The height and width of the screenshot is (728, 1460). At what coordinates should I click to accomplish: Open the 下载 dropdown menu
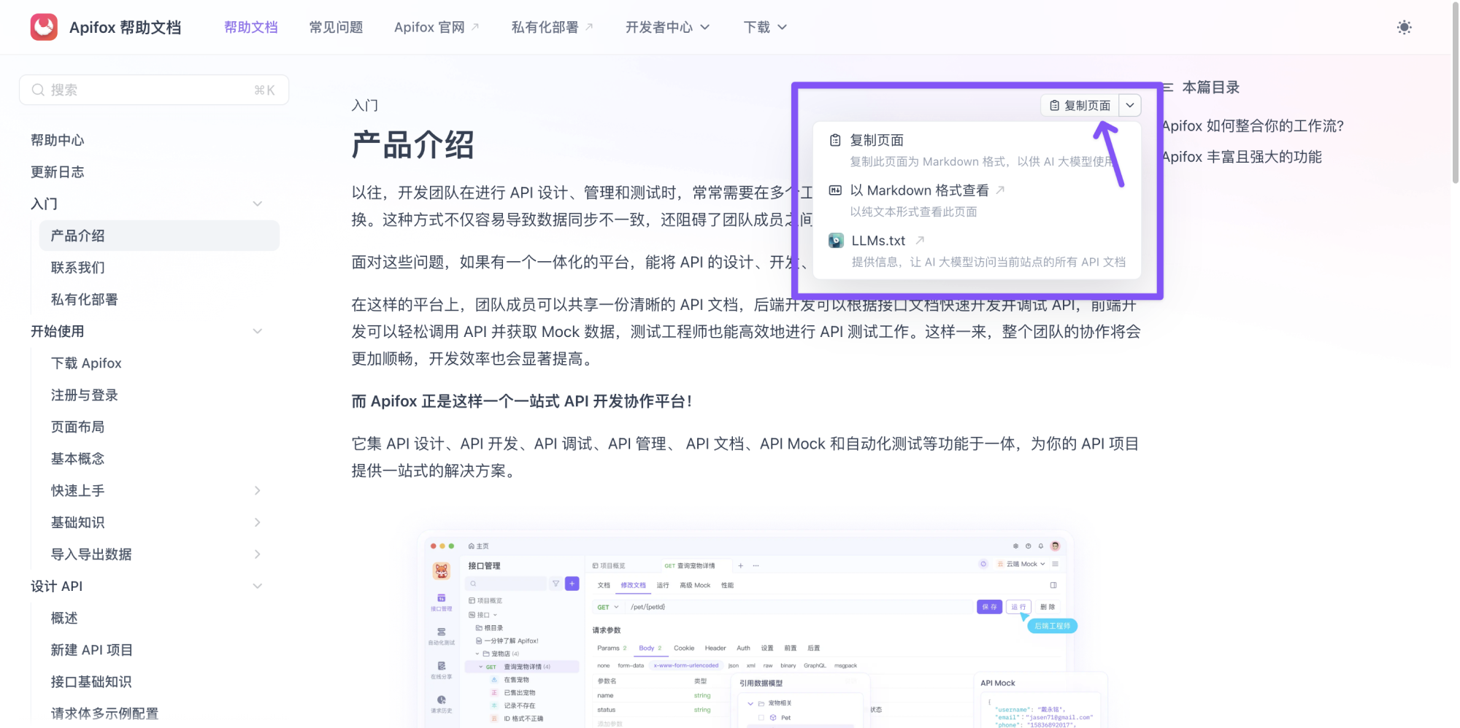[765, 27]
